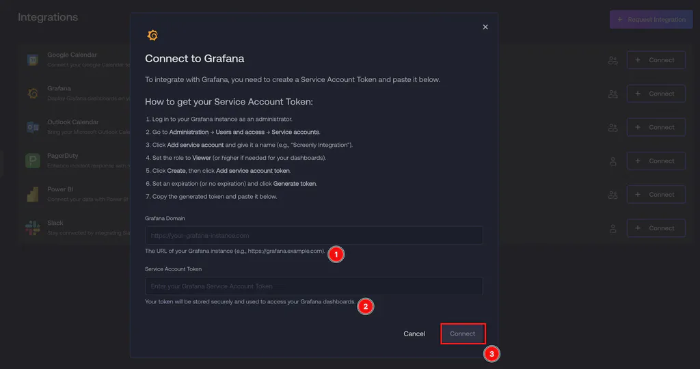Focus the Grafana Domain input field

pyautogui.click(x=314, y=236)
